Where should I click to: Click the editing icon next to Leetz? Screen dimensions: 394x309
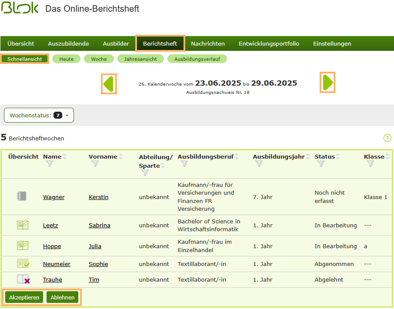click(x=22, y=225)
